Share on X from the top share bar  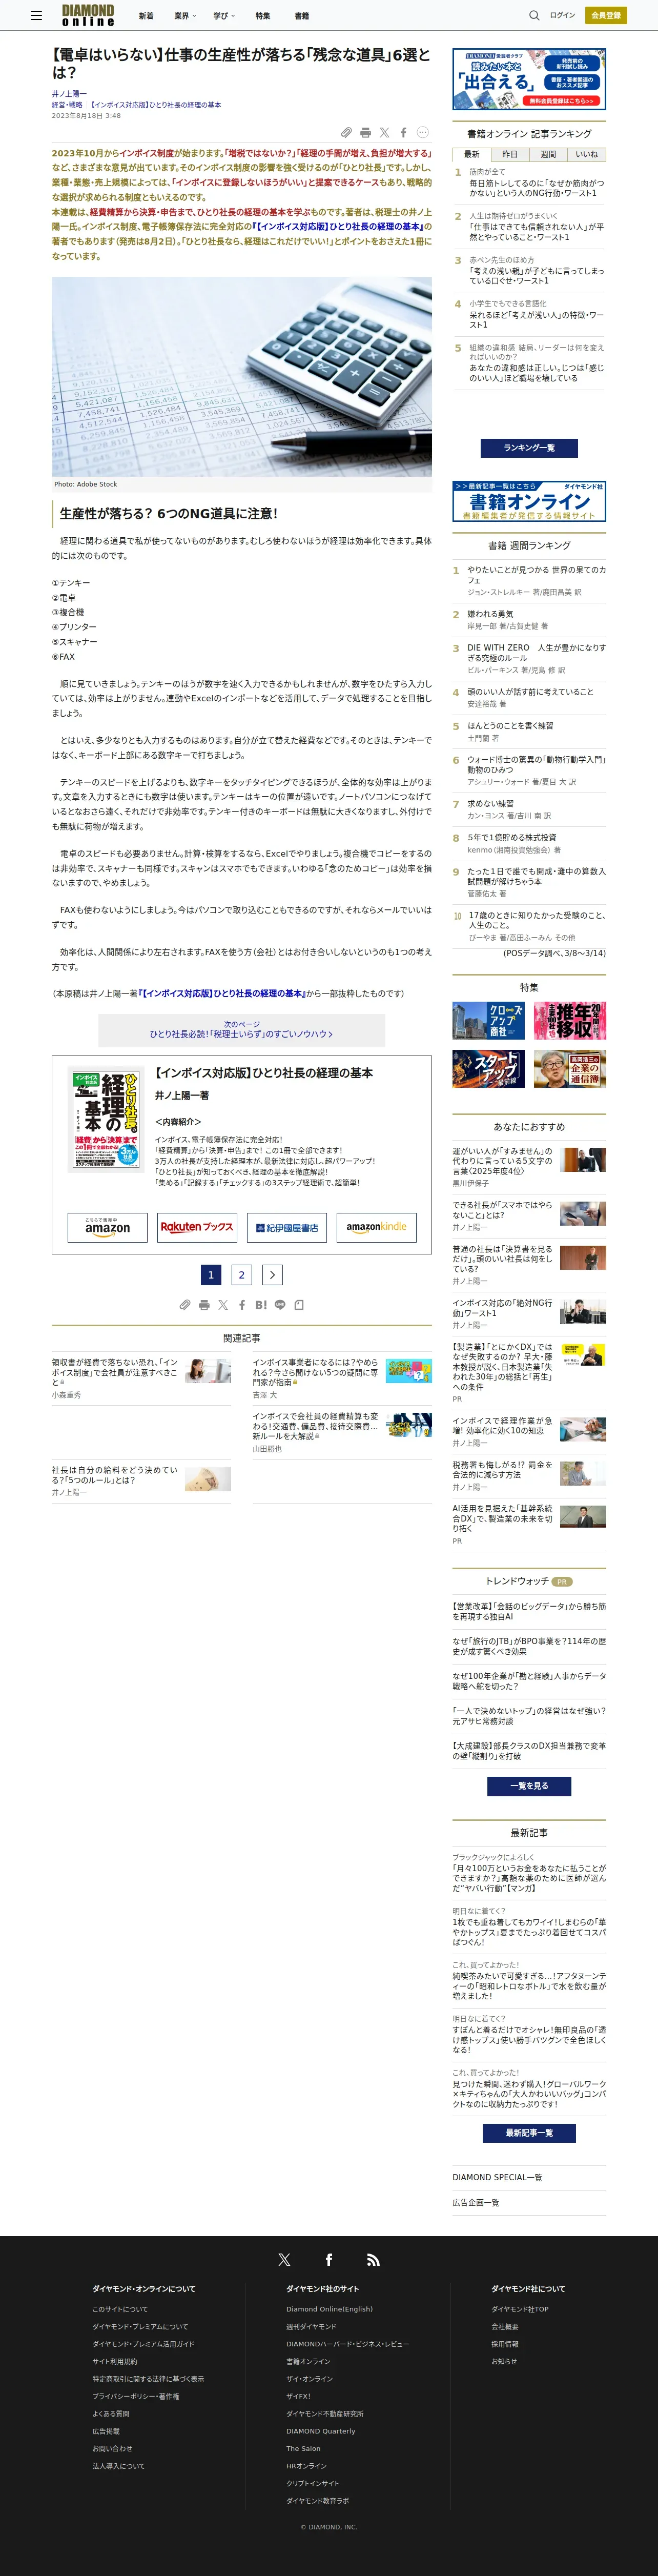(384, 132)
